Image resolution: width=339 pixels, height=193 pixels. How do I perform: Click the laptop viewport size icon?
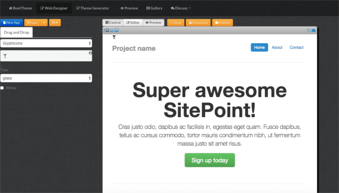click(112, 30)
